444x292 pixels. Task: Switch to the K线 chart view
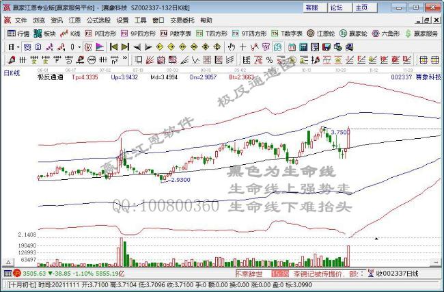70,34
